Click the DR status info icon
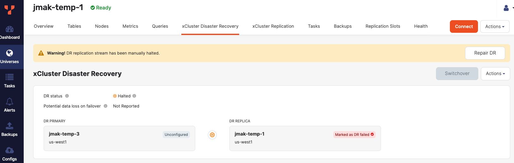 pos(67,96)
